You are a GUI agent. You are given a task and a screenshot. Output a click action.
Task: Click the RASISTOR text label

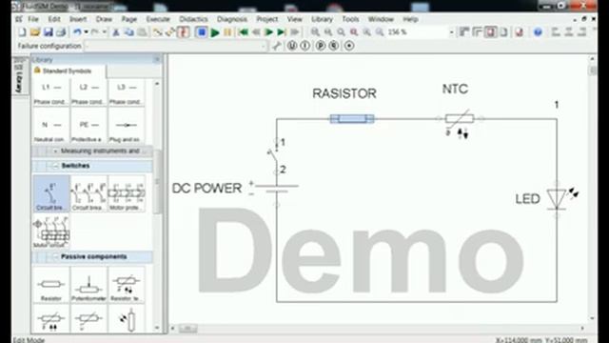click(x=344, y=93)
